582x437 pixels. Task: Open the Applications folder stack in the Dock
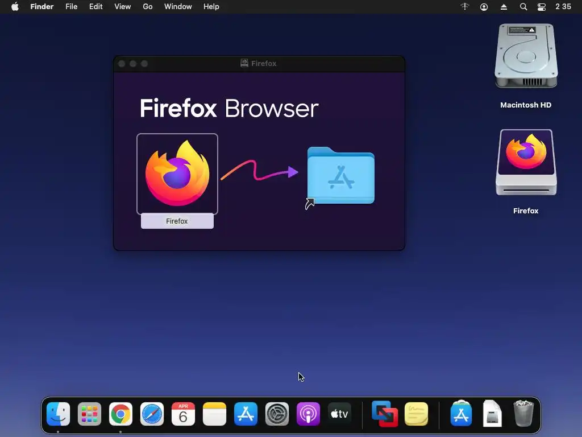click(x=461, y=413)
